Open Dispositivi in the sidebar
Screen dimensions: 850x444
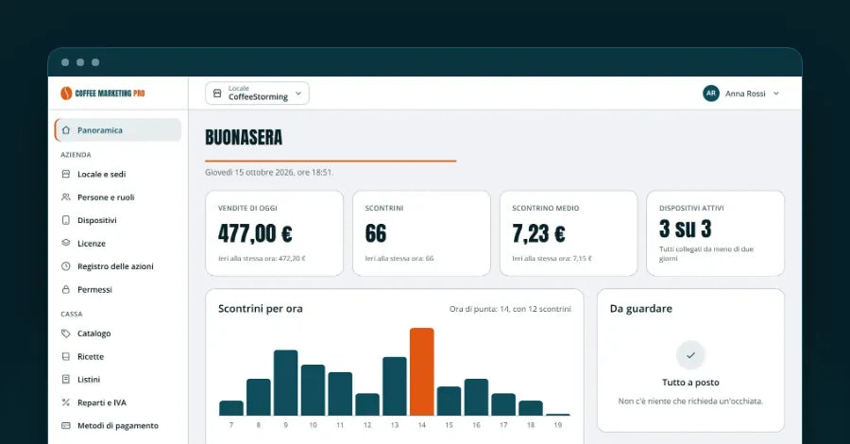tap(118, 220)
